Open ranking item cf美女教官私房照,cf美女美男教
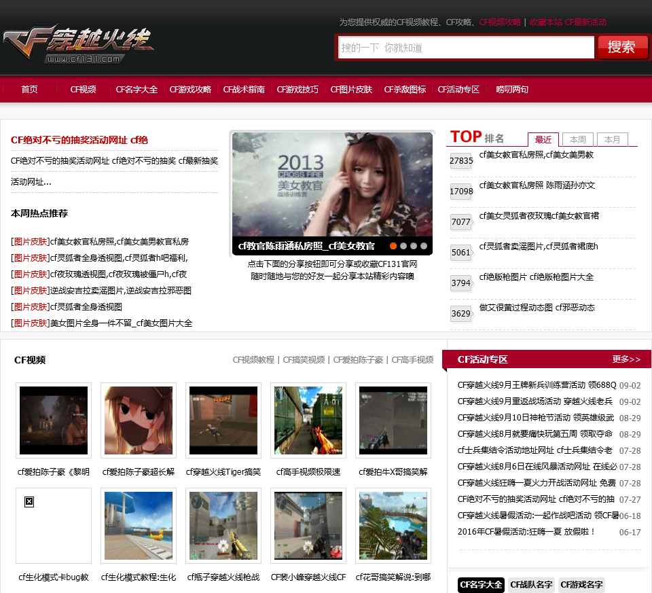 pyautogui.click(x=537, y=155)
